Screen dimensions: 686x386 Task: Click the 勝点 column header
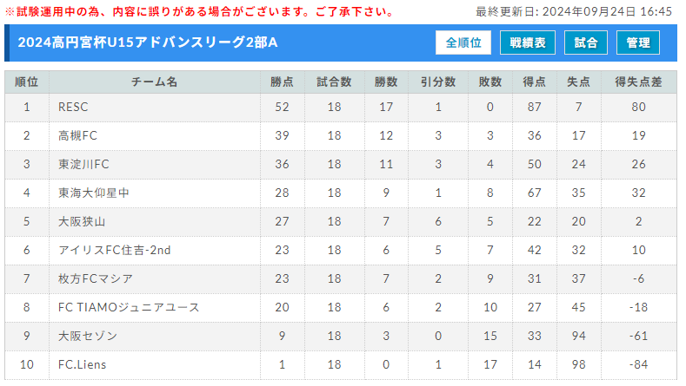click(x=283, y=82)
